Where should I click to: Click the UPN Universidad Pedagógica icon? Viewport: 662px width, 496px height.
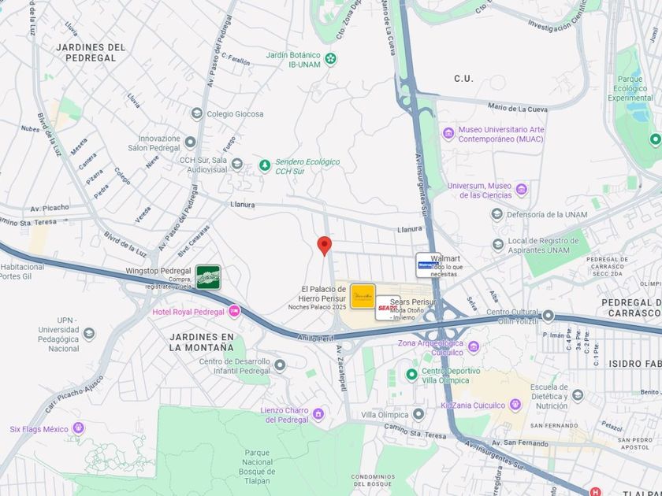(x=88, y=334)
